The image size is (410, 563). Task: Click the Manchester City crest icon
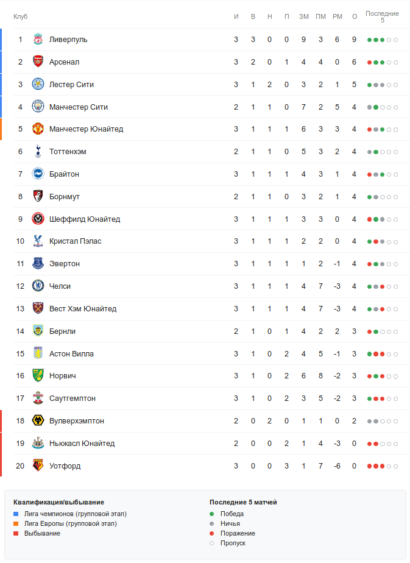pos(38,107)
